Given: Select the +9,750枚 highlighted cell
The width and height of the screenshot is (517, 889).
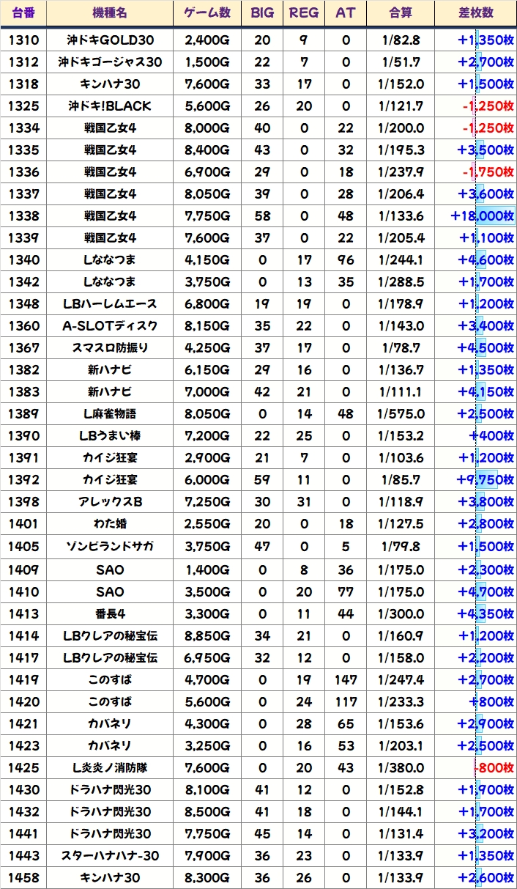Looking at the screenshot, I should 486,480.
